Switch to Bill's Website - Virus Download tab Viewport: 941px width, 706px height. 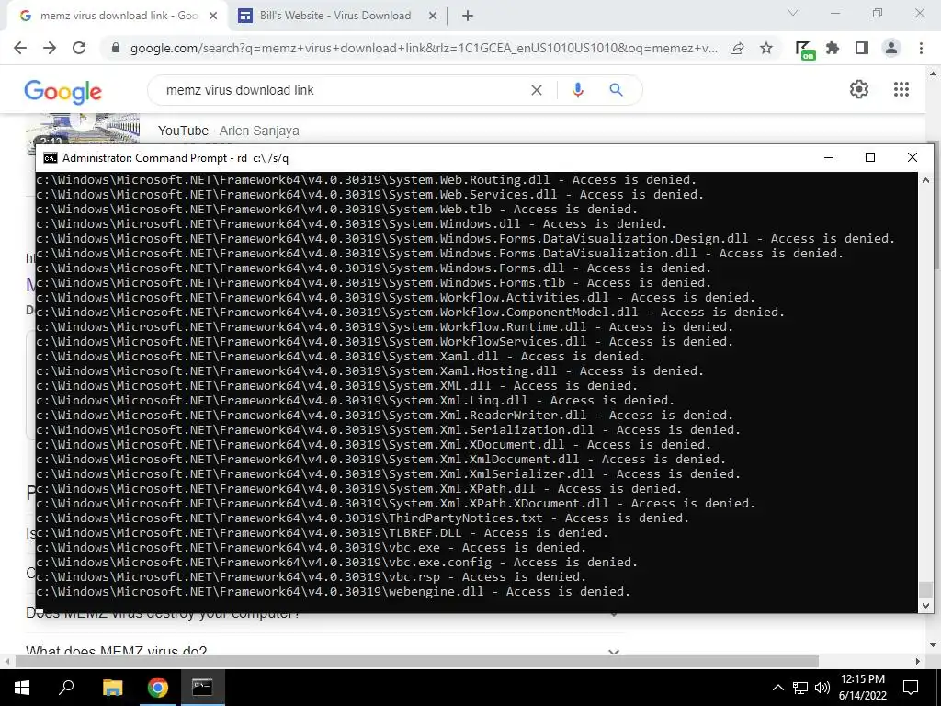(336, 16)
